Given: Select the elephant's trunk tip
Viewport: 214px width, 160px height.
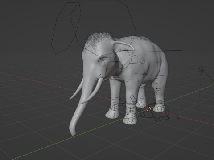Looking at the screenshot, I should [74, 133].
